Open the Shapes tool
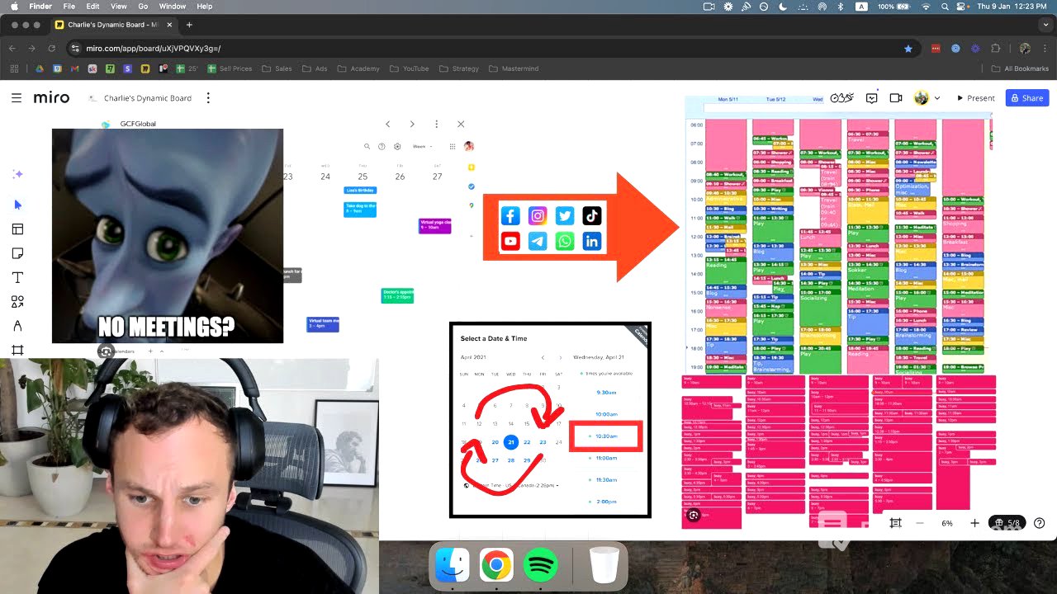The width and height of the screenshot is (1057, 594). (x=17, y=302)
